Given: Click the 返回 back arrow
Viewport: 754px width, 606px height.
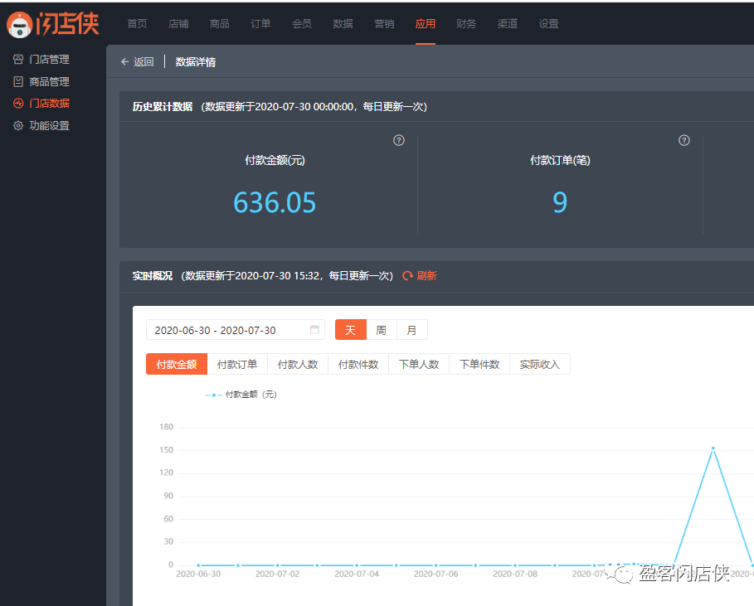Looking at the screenshot, I should [x=125, y=62].
